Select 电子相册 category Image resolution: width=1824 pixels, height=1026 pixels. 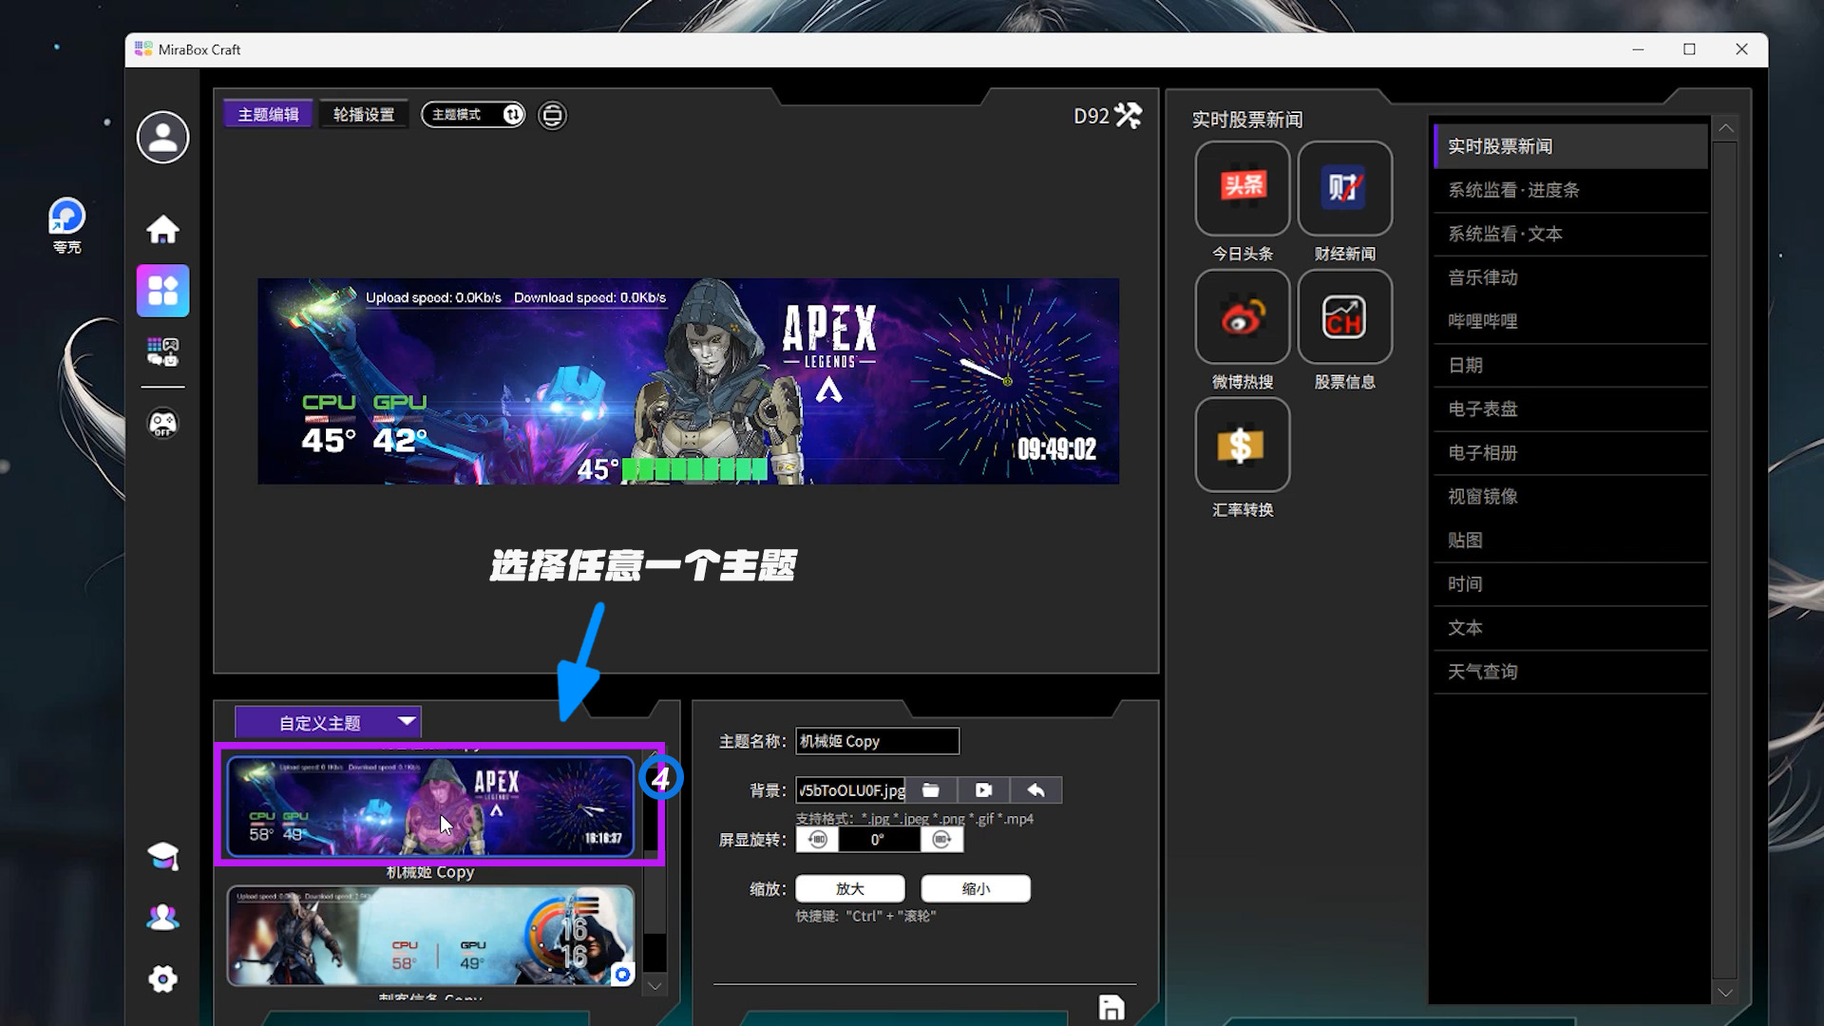point(1571,452)
